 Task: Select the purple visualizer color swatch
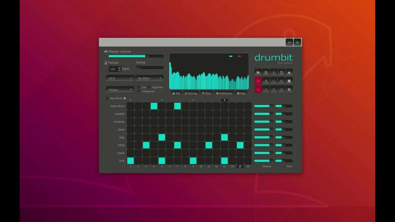point(235,56)
